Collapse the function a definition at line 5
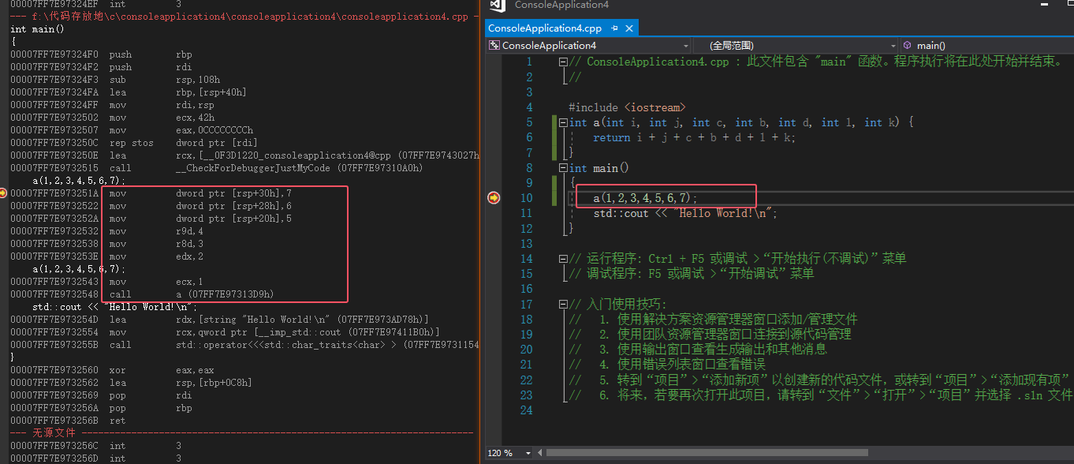The width and height of the screenshot is (1074, 464). (562, 122)
